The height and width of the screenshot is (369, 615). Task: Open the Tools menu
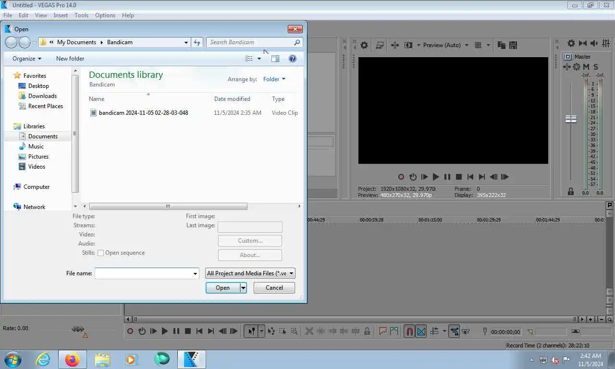tap(81, 15)
